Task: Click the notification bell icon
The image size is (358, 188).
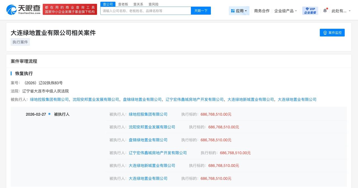Action: coord(325,10)
